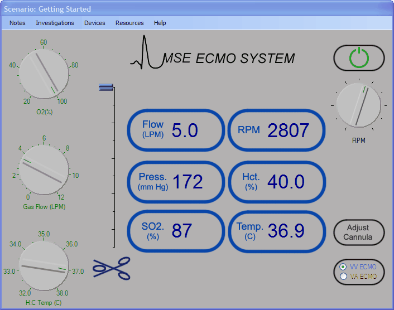Click the Temp. (C) 36.9 readout
This screenshot has height=310, width=394.
[276, 231]
